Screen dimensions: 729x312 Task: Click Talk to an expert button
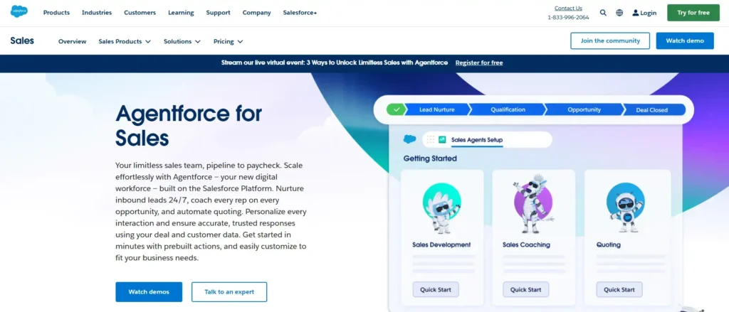coord(229,292)
